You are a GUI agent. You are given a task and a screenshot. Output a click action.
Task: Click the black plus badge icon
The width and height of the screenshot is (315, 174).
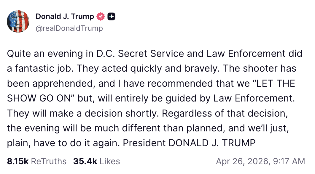coord(111,17)
